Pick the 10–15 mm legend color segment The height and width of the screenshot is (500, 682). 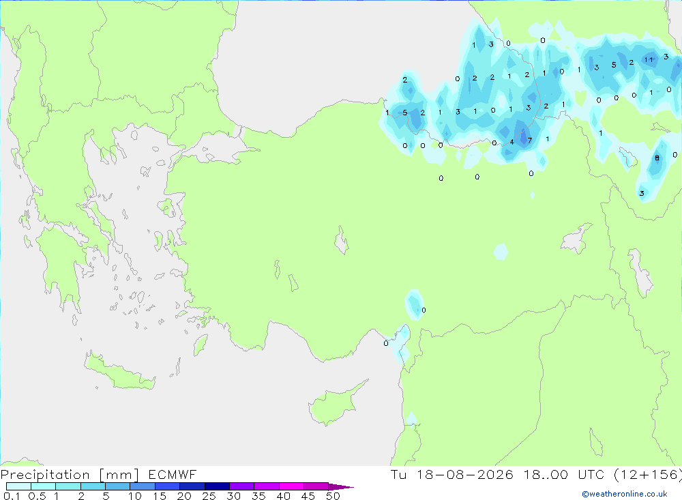143,486
